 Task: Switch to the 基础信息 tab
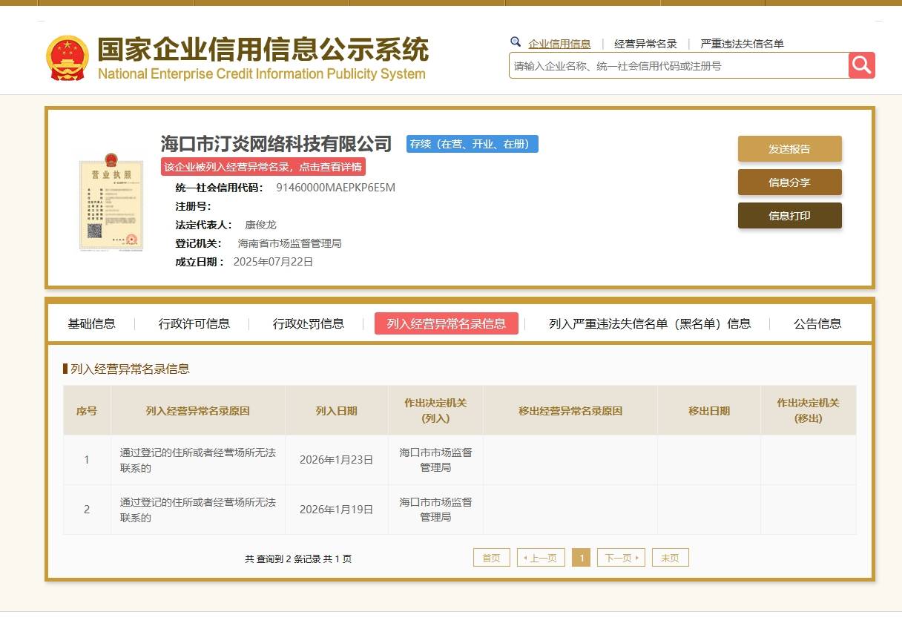[91, 323]
